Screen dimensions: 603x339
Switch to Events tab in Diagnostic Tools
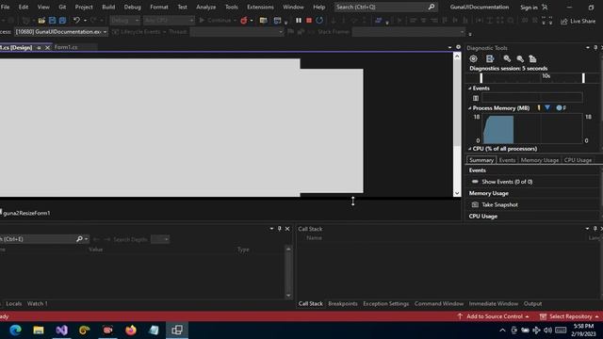(x=507, y=160)
